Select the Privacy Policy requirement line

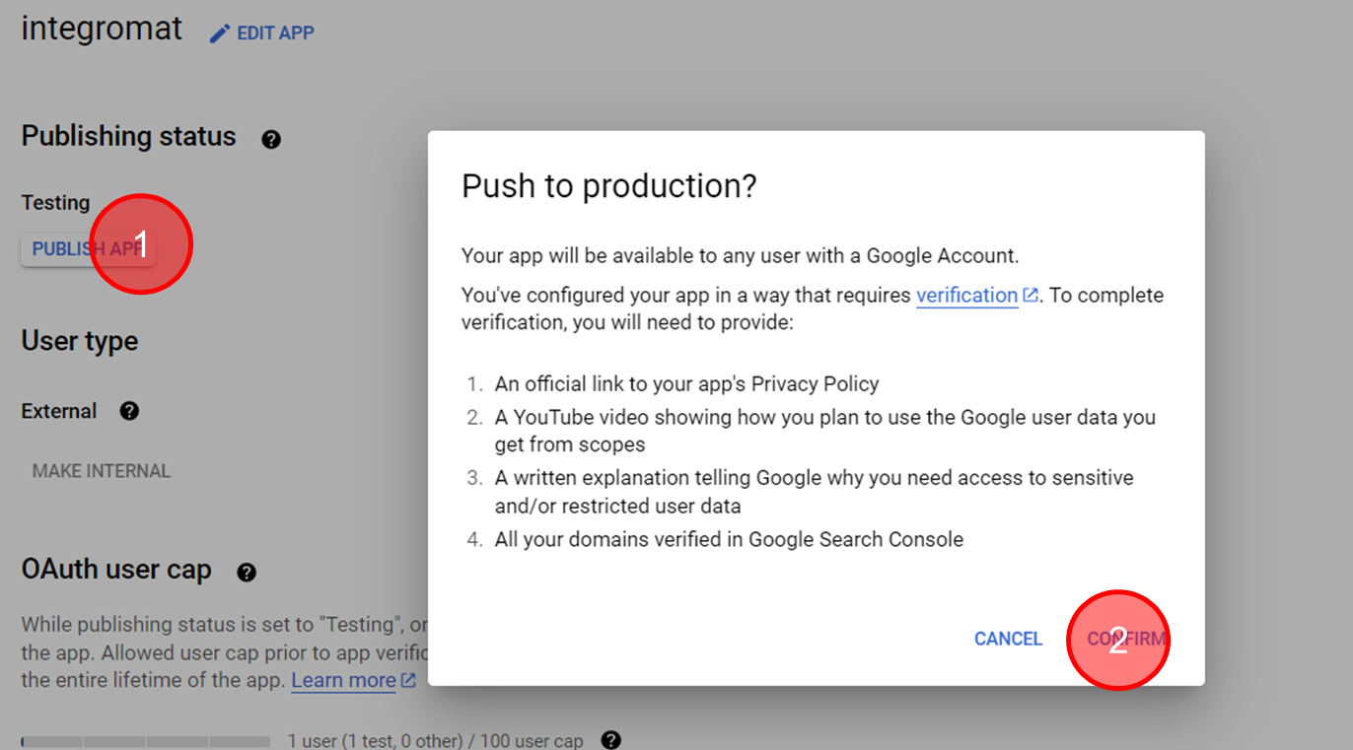click(x=686, y=383)
